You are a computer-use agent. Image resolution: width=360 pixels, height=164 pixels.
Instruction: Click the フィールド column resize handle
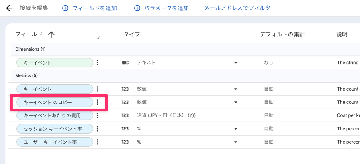[98, 38]
